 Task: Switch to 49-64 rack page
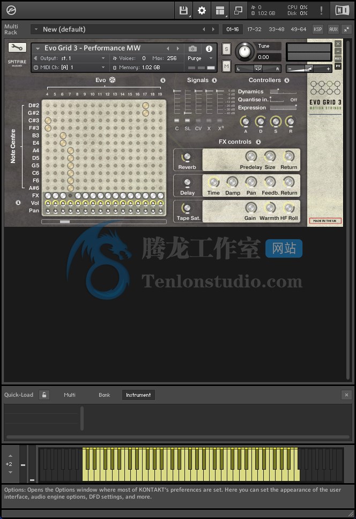click(x=299, y=29)
